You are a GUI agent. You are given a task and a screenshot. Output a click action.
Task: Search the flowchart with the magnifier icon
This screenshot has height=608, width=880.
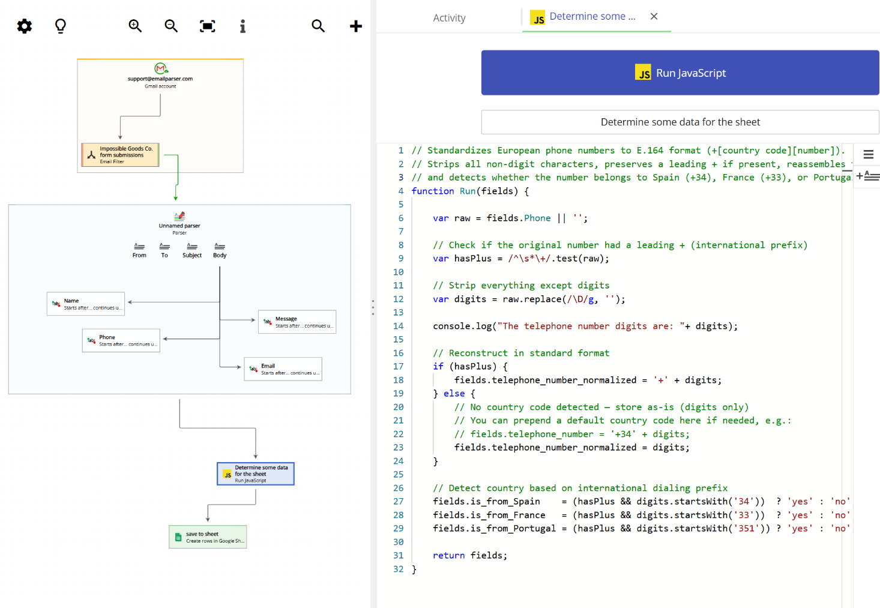pos(318,26)
